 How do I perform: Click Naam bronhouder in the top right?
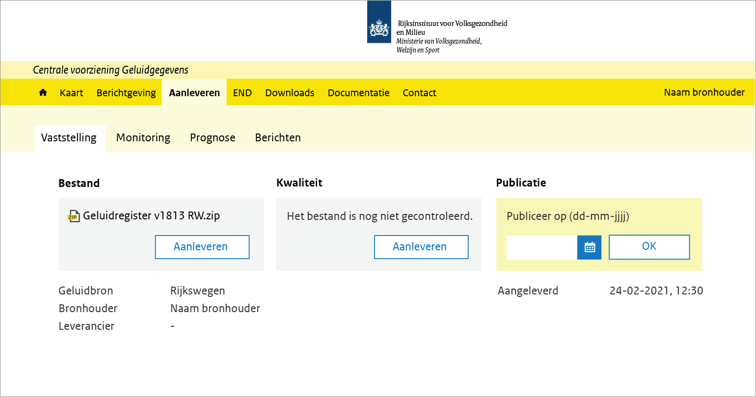tap(704, 92)
